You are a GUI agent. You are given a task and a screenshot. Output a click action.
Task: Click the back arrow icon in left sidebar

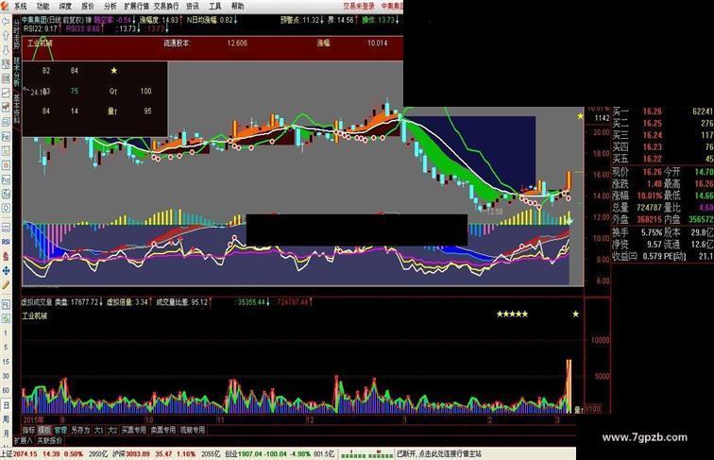[6, 22]
